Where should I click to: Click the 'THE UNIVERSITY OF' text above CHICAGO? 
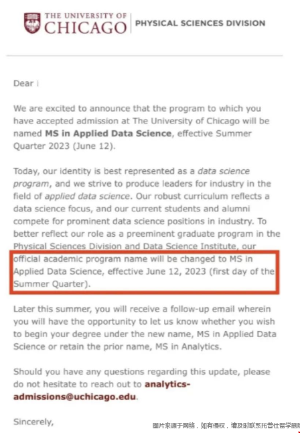[x=86, y=15]
